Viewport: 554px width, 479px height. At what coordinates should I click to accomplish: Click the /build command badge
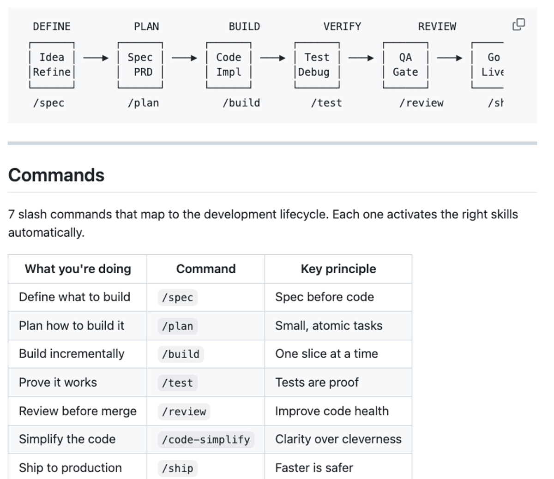click(181, 354)
